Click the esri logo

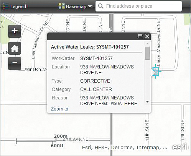click(x=180, y=147)
